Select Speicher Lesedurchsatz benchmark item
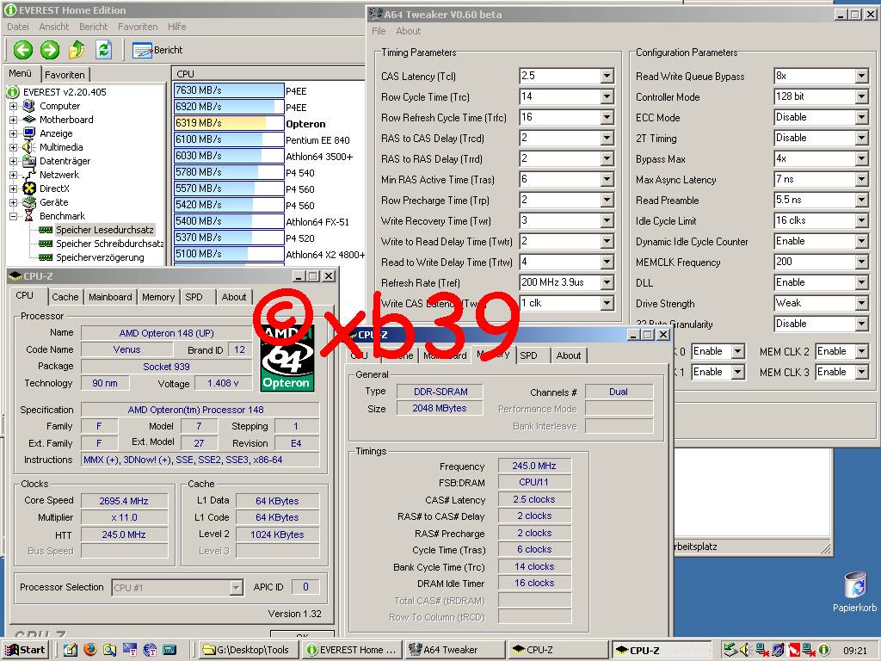This screenshot has height=661, width=881. [104, 230]
